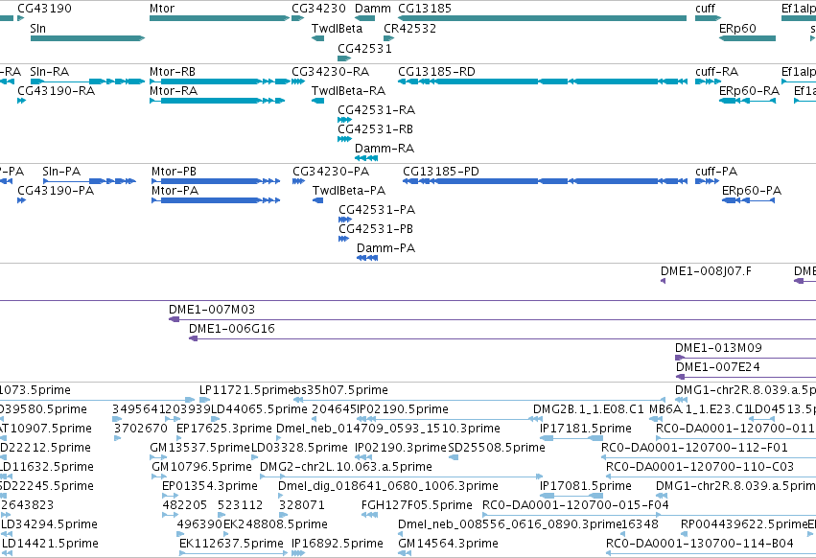Click the DME1-013M09 clone label

(x=718, y=348)
